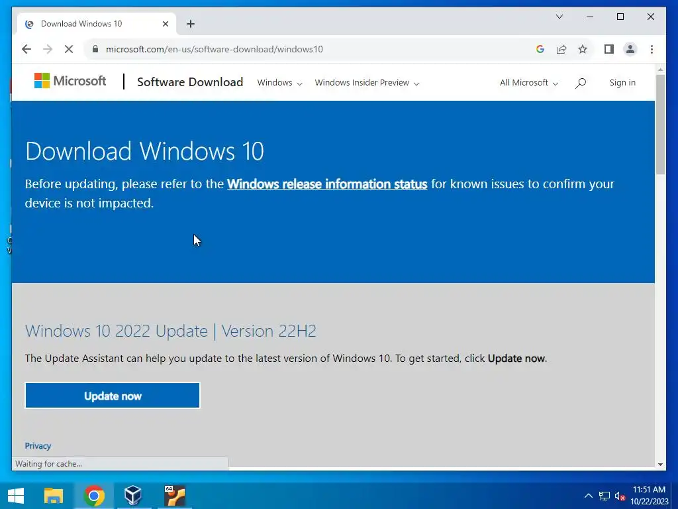Click the Google icon in address bar
Viewport: 678px width, 509px height.
(540, 49)
